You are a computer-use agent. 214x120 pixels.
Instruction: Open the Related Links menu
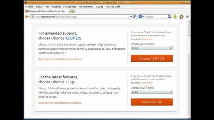pyautogui.click(x=113, y=7)
